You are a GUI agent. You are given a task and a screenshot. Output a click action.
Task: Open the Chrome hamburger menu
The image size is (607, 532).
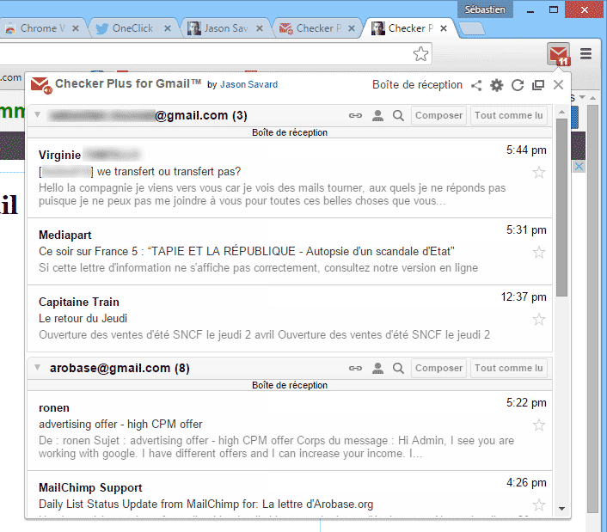tap(586, 54)
